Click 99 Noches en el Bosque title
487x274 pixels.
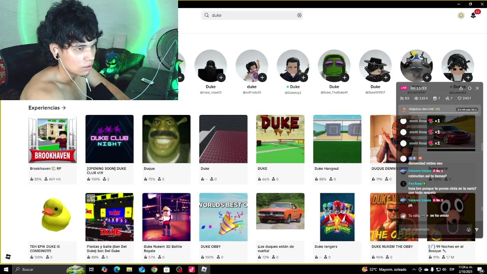(446, 249)
